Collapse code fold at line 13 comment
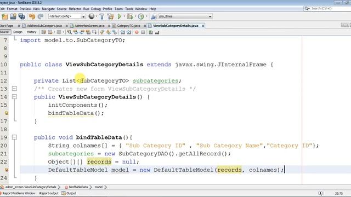Image resolution: width=351 pixels, height=197 pixels. coord(14,89)
